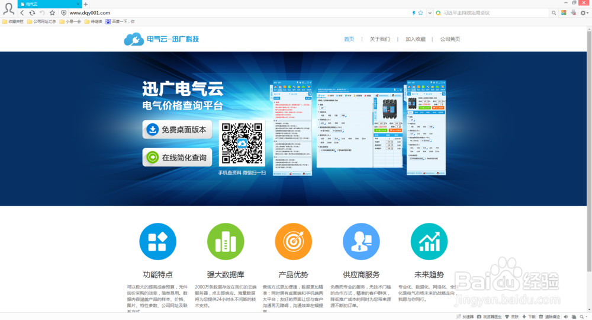592x320 pixels.
Task: Click the 未来趋势 heading
Action: 429,274
